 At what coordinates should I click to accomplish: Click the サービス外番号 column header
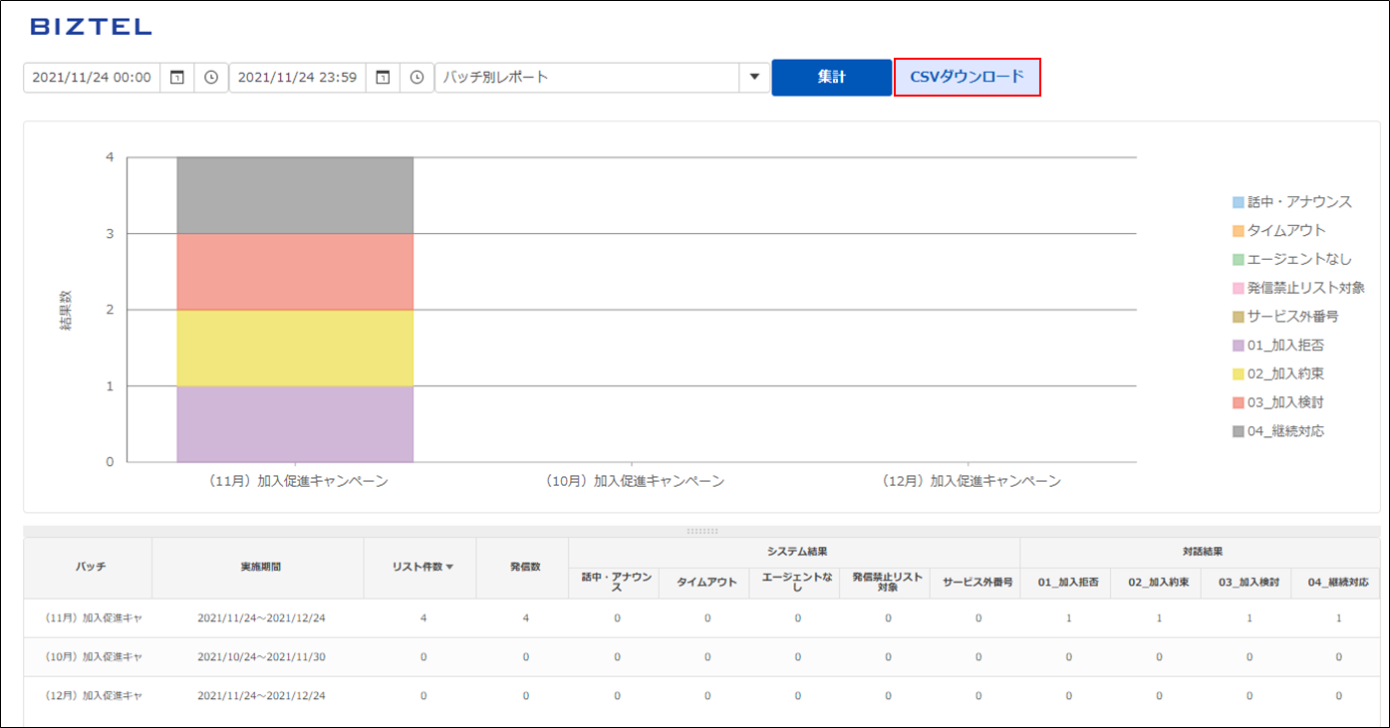[976, 583]
